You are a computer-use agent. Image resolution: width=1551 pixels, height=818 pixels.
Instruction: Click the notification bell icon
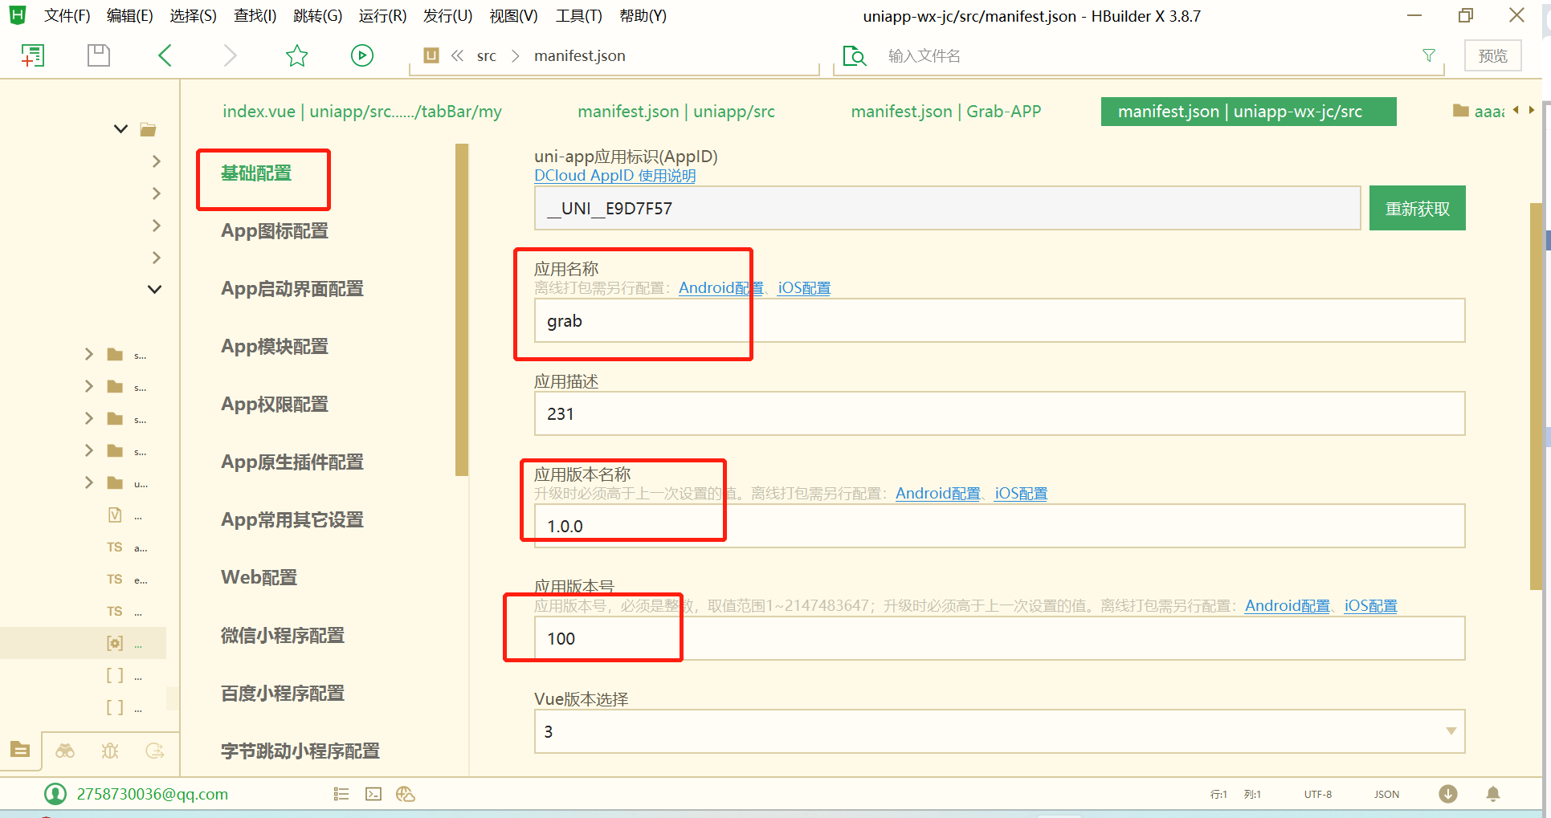click(1493, 794)
